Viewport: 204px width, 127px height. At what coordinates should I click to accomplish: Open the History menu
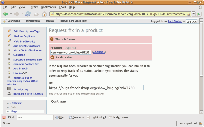pos(33,7)
